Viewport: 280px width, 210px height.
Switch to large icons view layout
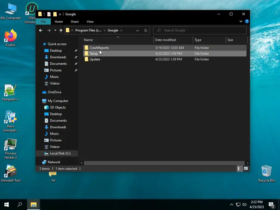[246, 168]
